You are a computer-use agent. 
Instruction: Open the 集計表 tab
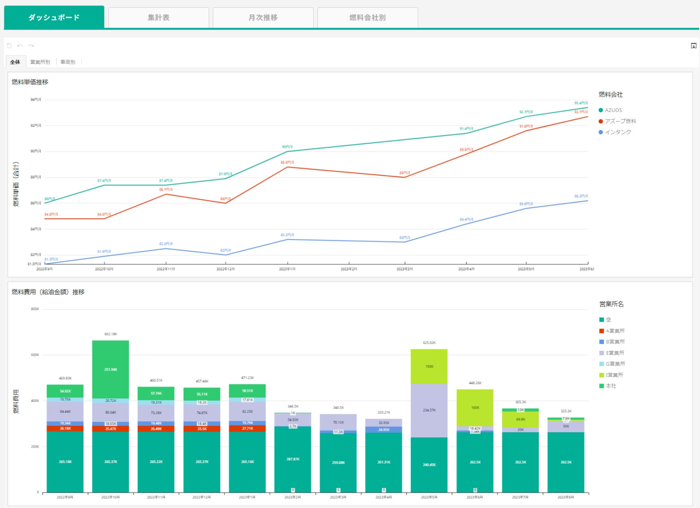(158, 18)
